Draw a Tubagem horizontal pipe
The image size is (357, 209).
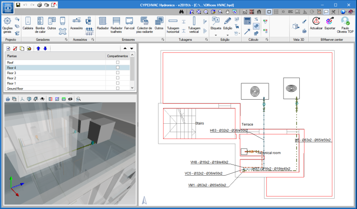click(x=173, y=25)
